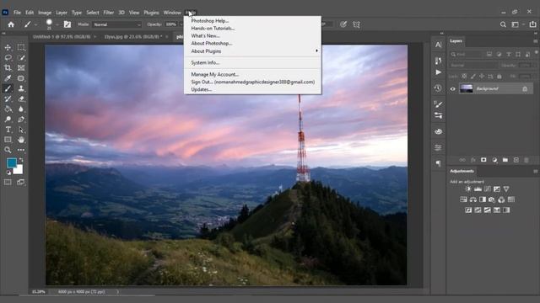This screenshot has height=303, width=540.
Task: Select the Clone Stamp tool
Action: tap(21, 88)
